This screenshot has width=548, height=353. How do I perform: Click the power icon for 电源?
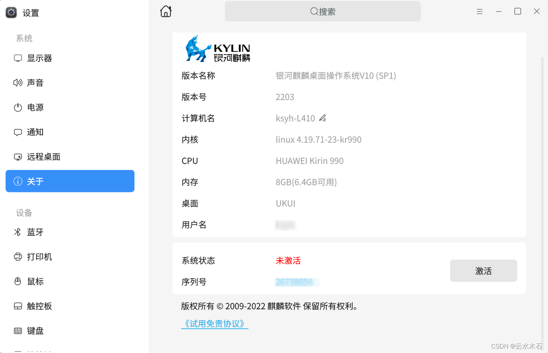[x=18, y=108]
